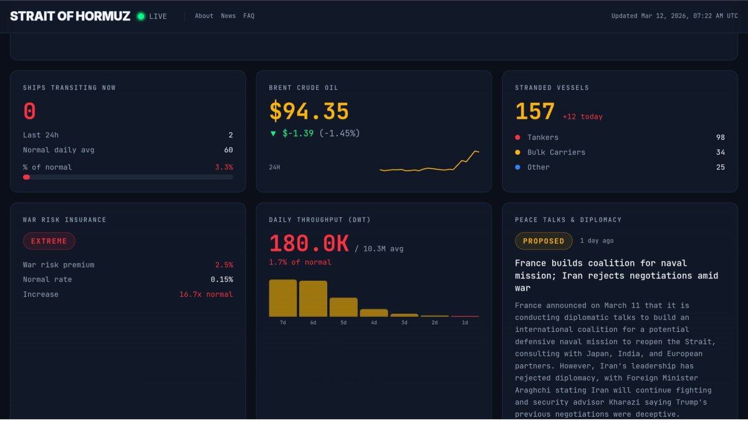748x421 pixels.
Task: Click the $94.35 Brent crude price
Action: coord(309,111)
